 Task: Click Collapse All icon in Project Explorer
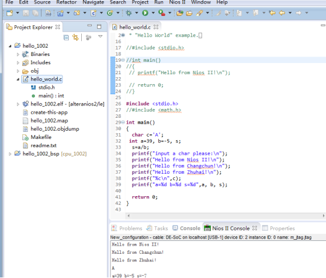(66, 38)
